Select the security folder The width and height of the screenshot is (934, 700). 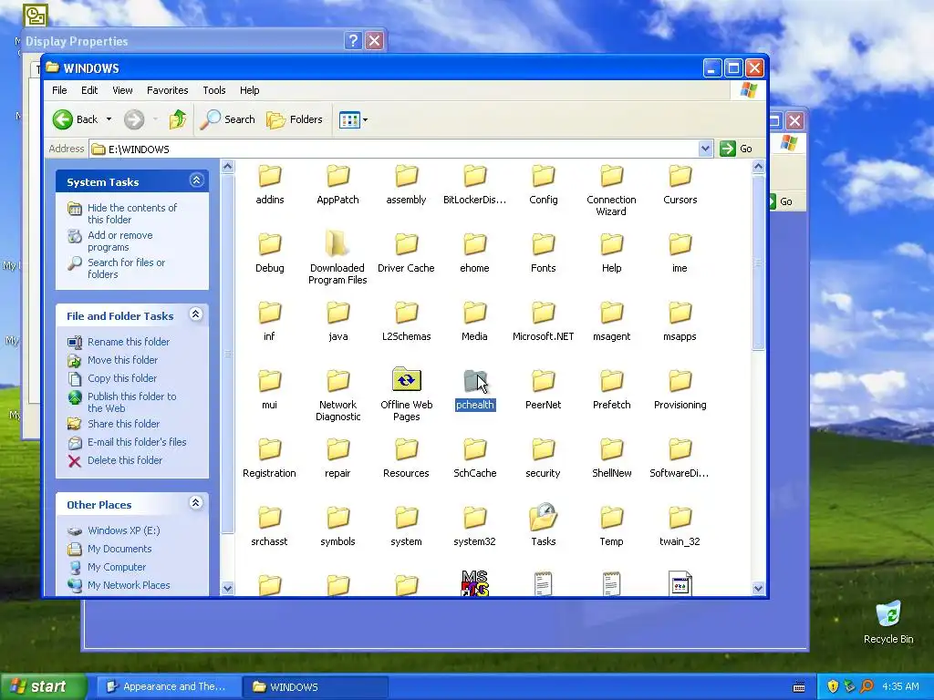544,458
